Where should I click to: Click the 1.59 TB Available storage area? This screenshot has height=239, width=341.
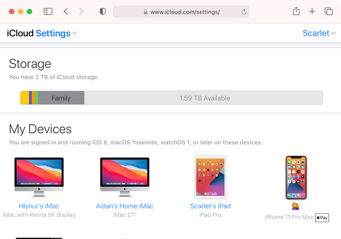point(203,98)
